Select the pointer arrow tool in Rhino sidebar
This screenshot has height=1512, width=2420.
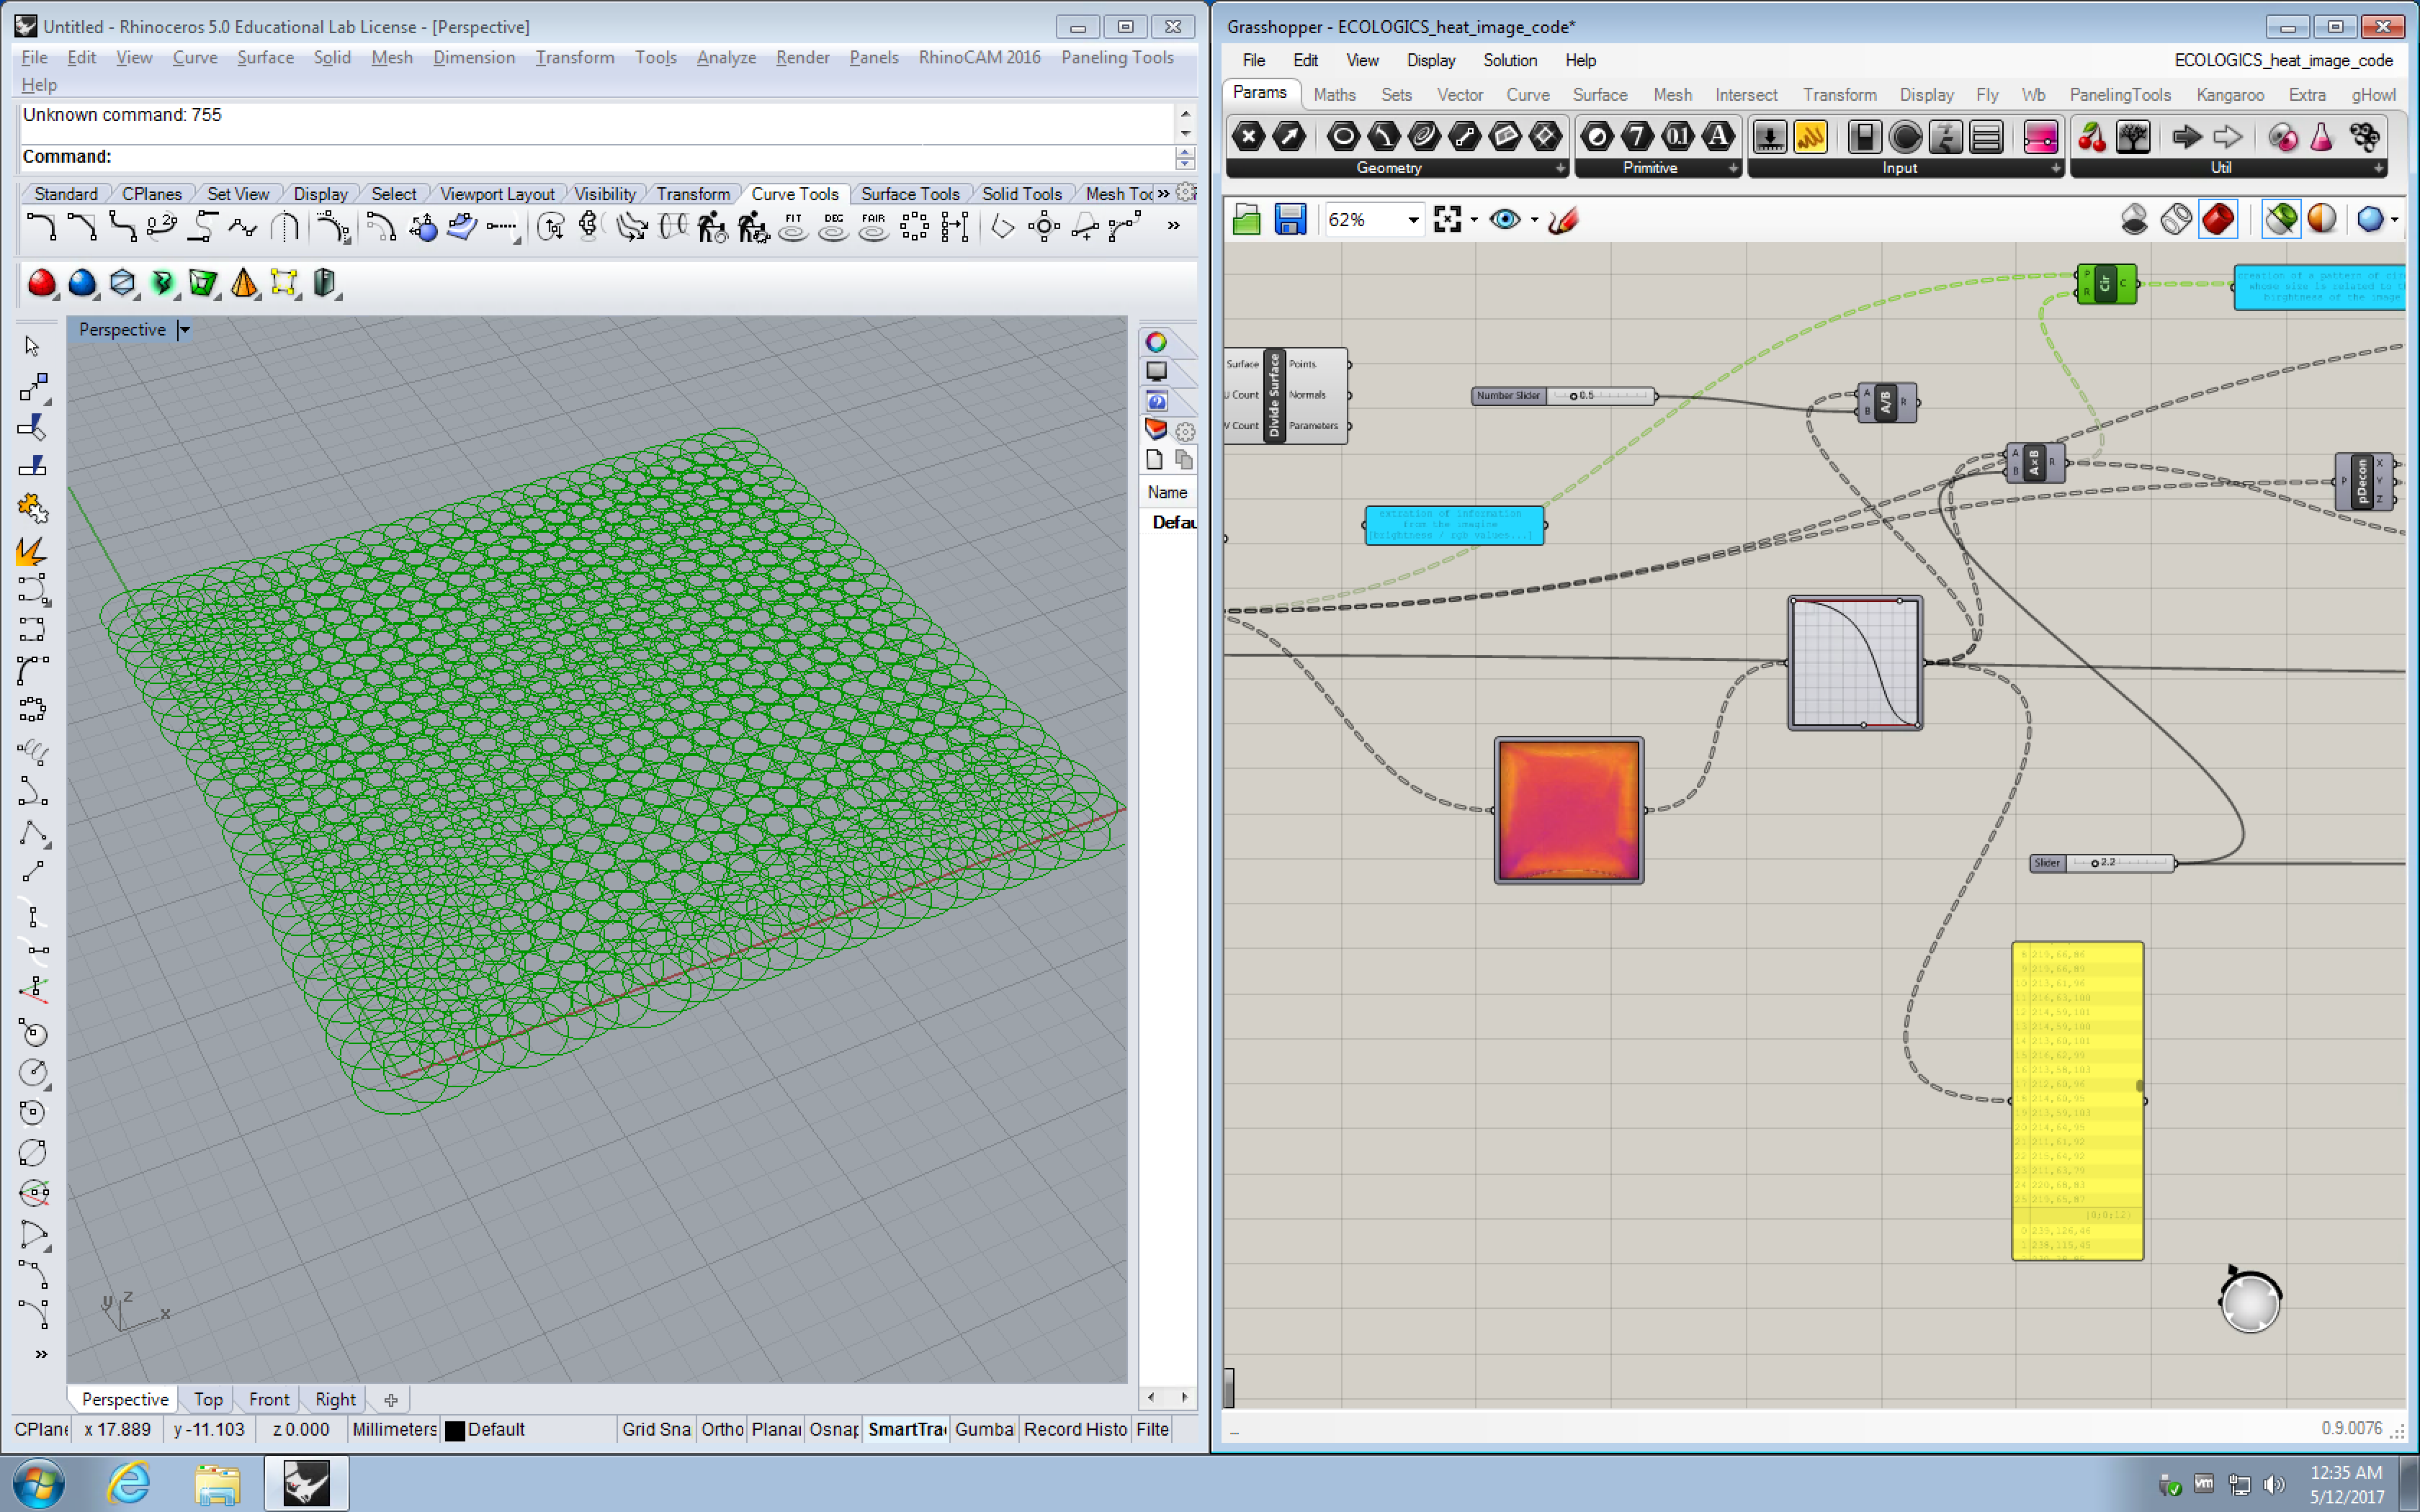coord(32,346)
